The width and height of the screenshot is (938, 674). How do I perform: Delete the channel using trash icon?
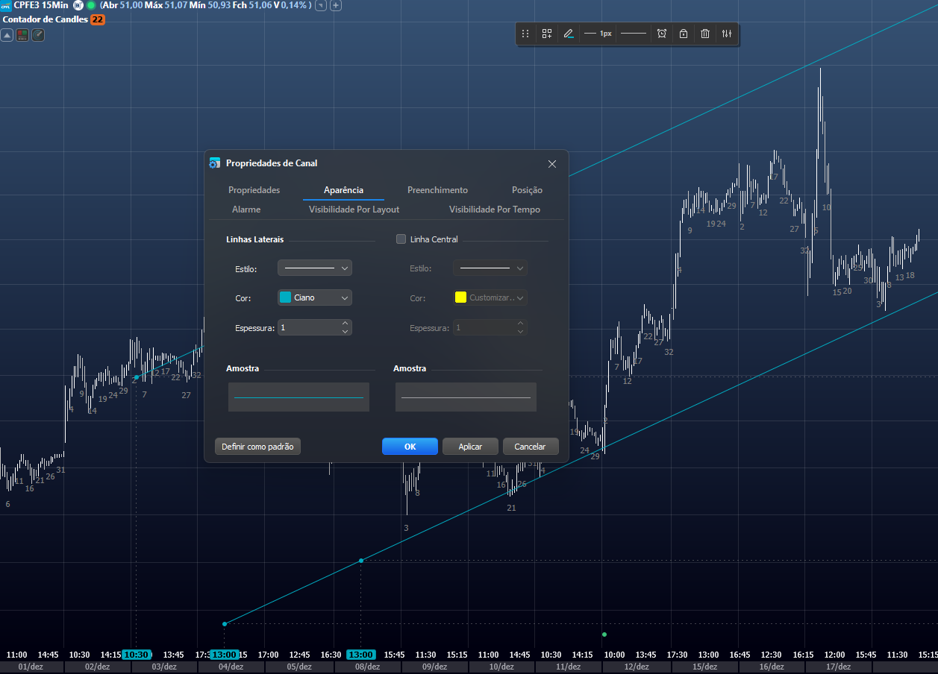pos(704,34)
